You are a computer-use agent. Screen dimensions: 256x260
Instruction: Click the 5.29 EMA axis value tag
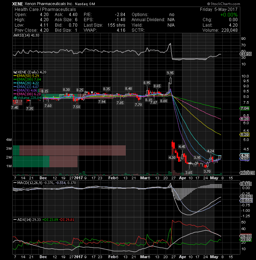coord(245,134)
